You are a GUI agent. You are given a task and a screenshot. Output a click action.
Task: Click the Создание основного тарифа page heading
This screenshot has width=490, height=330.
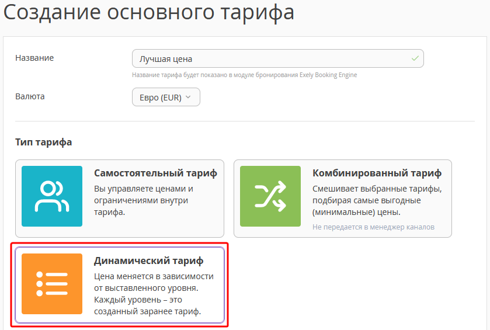point(149,12)
